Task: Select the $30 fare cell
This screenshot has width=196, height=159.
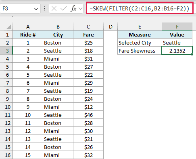Action: (x=88, y=131)
